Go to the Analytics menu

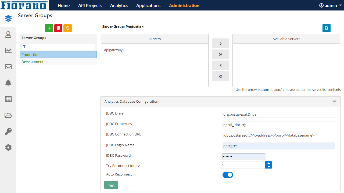(119, 5)
